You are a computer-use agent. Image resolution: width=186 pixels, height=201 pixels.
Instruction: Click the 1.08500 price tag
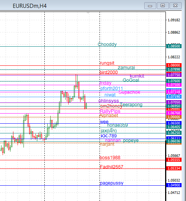tap(174, 46)
